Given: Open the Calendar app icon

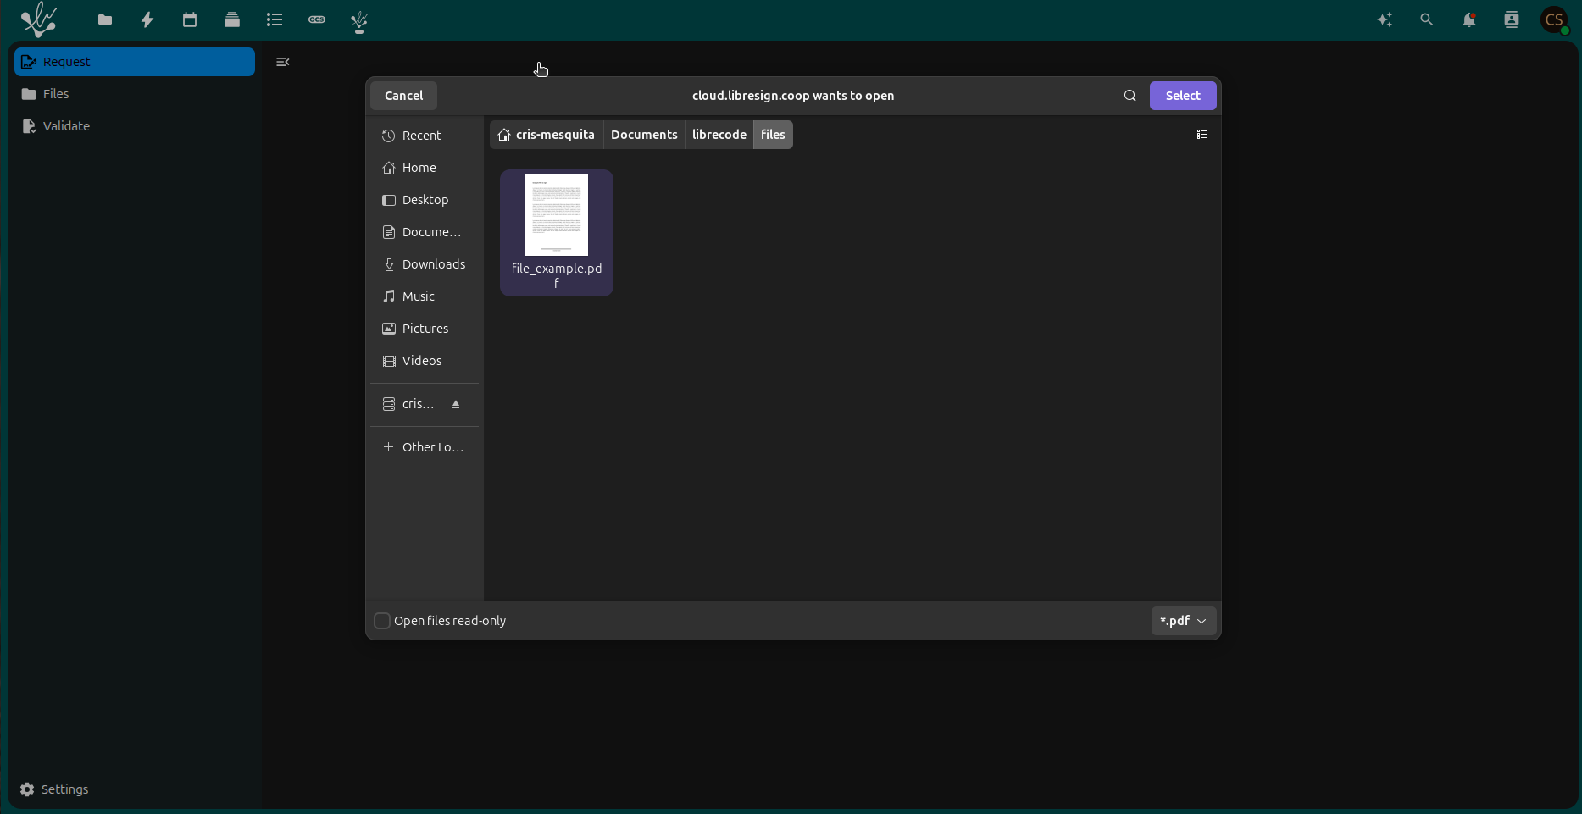Looking at the screenshot, I should (x=190, y=19).
